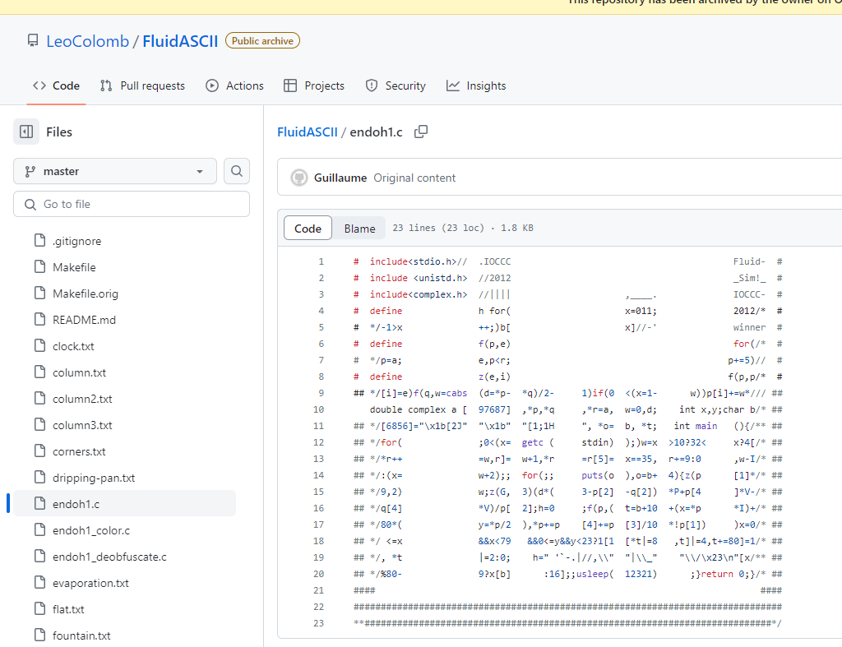This screenshot has width=842, height=647.
Task: Click the '23 lines (23 loc) · 1.8 KB' text
Action: pyautogui.click(x=463, y=229)
